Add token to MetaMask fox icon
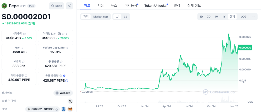The width and height of the screenshot is (261, 112). (x=70, y=109)
